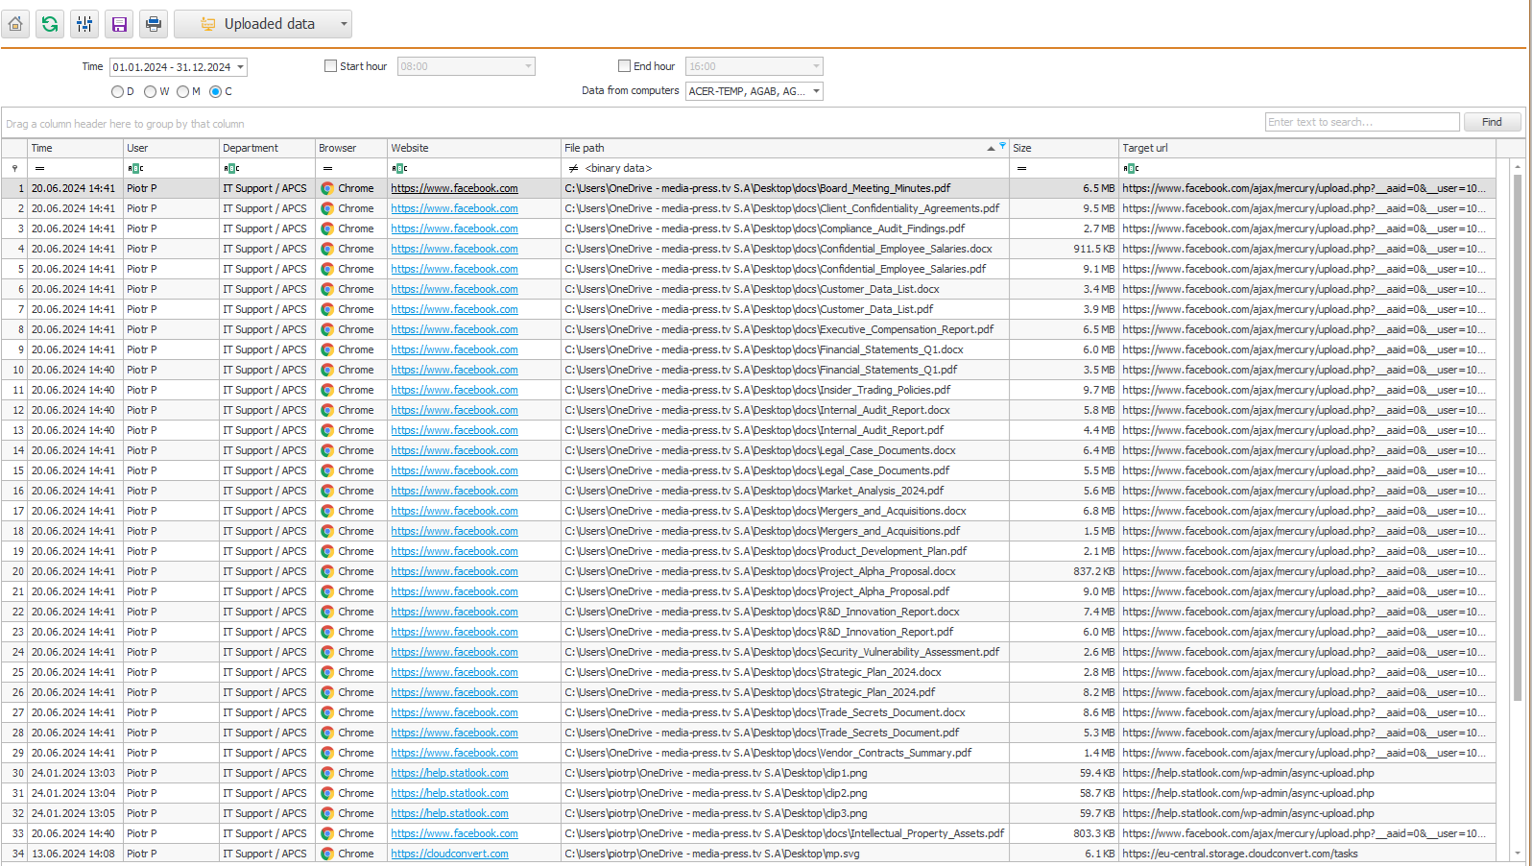Open facebook.com link in row 33
Image resolution: width=1532 pixels, height=866 pixels.
[x=454, y=833]
